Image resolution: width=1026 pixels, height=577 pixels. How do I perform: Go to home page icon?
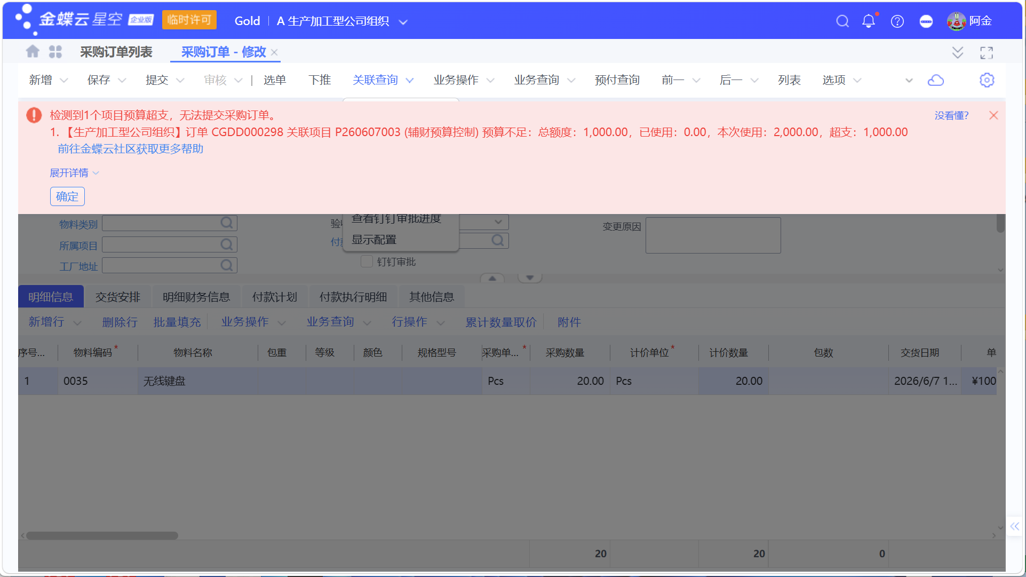[x=33, y=51]
